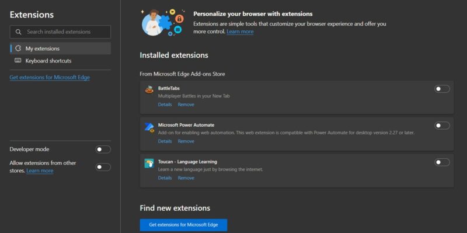Focus the Search installed extensions field
This screenshot has width=467, height=233.
coord(60,32)
